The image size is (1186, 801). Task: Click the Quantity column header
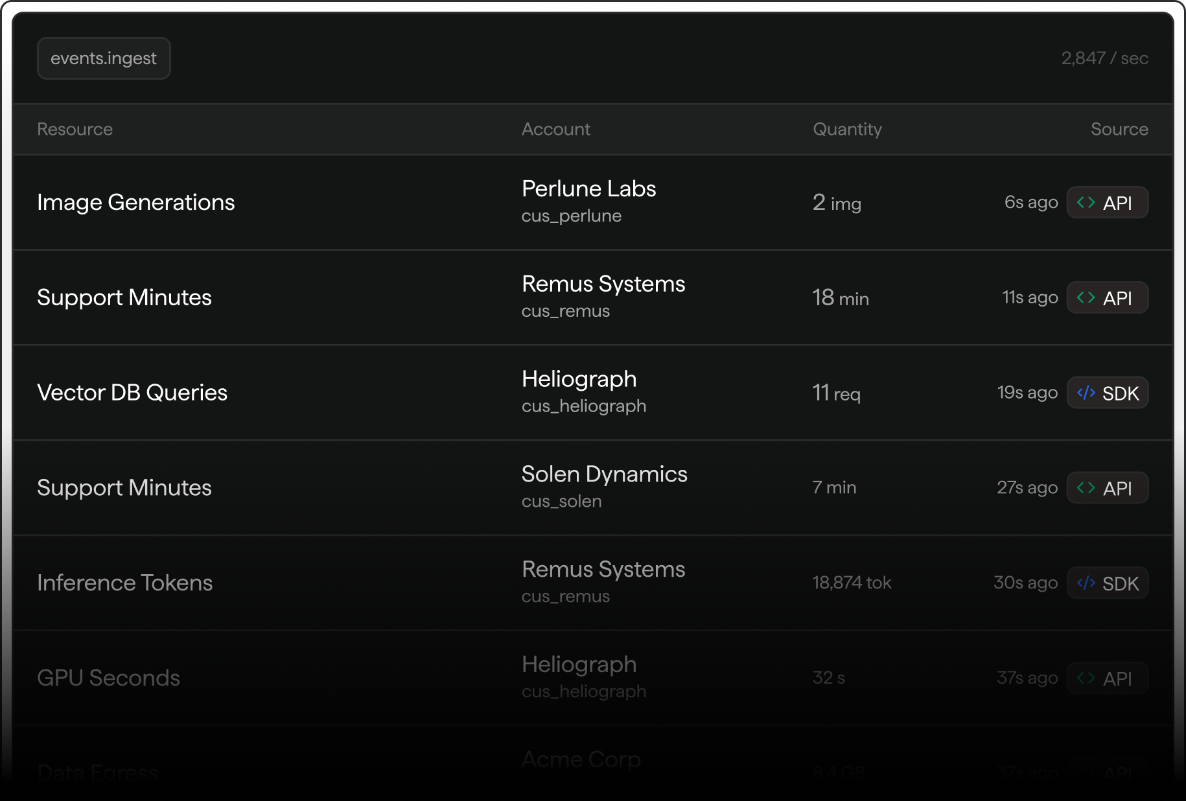pos(847,129)
